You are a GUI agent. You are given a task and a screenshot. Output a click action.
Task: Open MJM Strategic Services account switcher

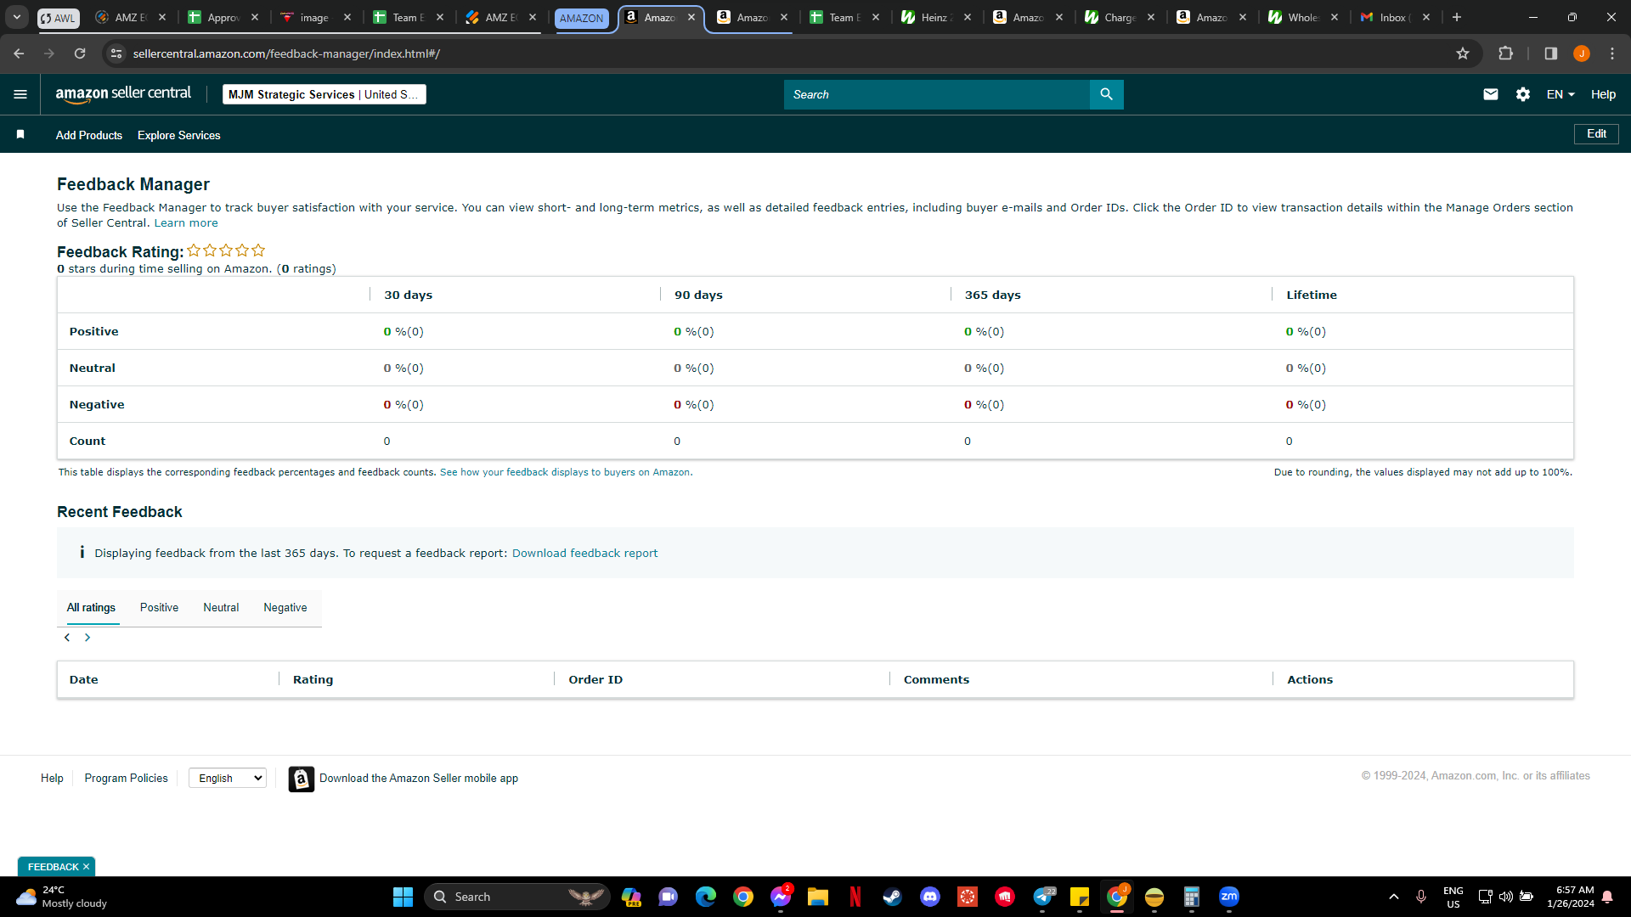coord(325,94)
